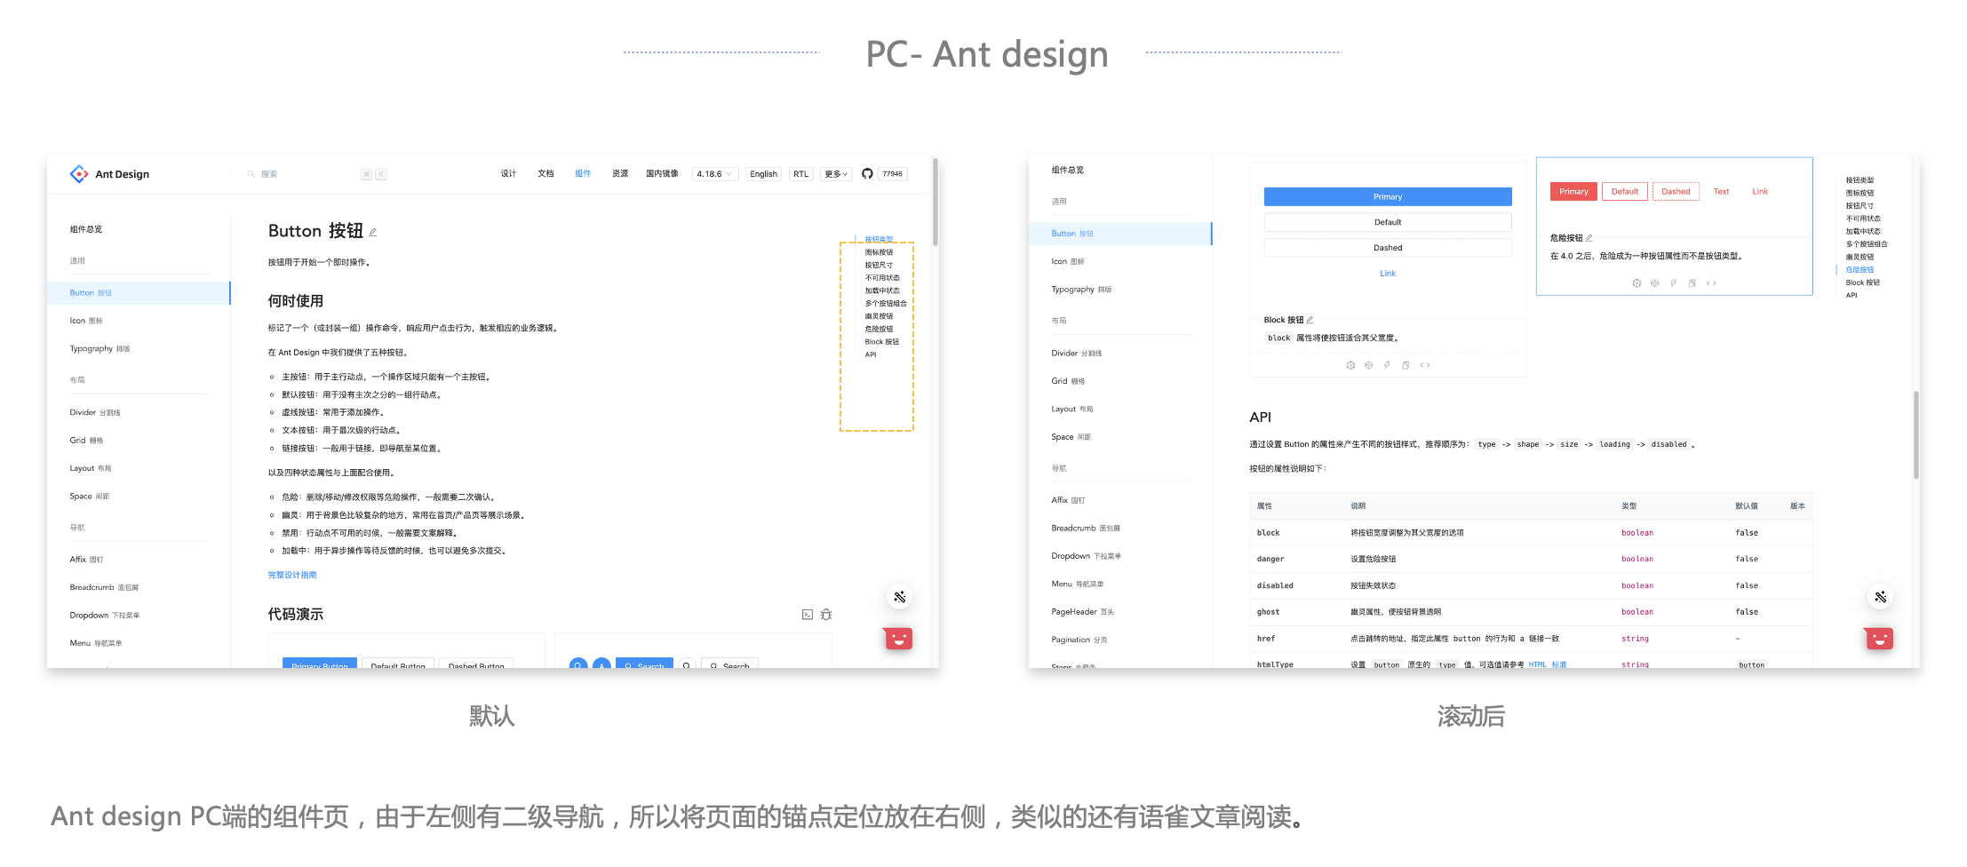Click the red danger Text button

pos(1721,192)
